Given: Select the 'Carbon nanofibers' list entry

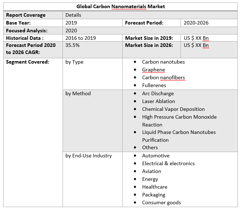Looking at the screenshot, I should pos(163,77).
